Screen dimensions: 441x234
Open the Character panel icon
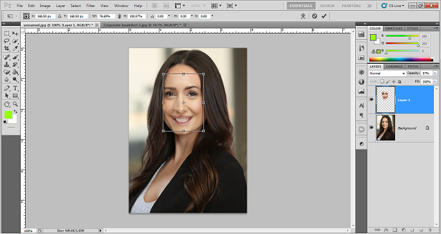pyautogui.click(x=362, y=106)
